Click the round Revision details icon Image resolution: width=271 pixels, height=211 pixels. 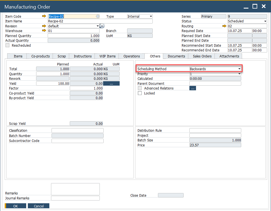point(102,26)
